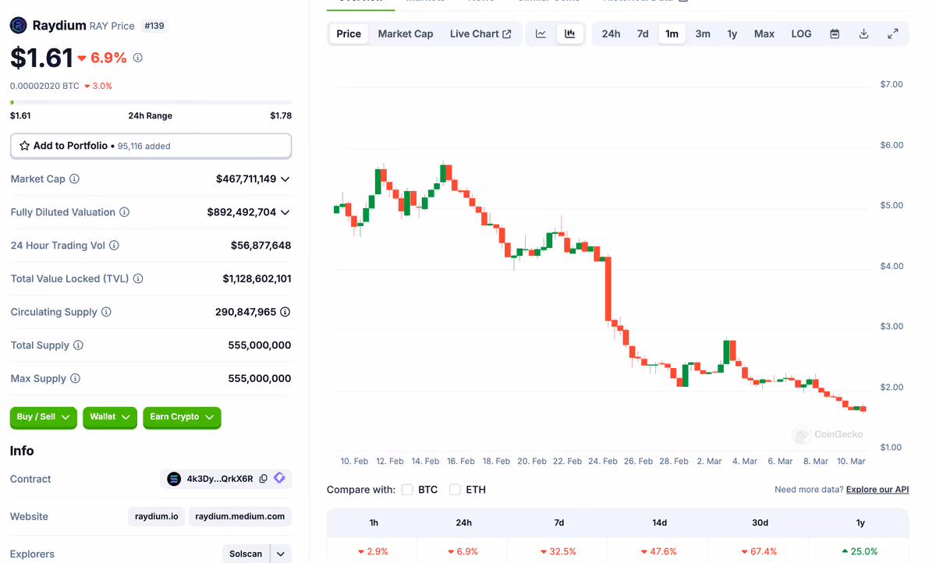The height and width of the screenshot is (563, 936).
Task: Set the chart range to 24h
Action: point(612,34)
